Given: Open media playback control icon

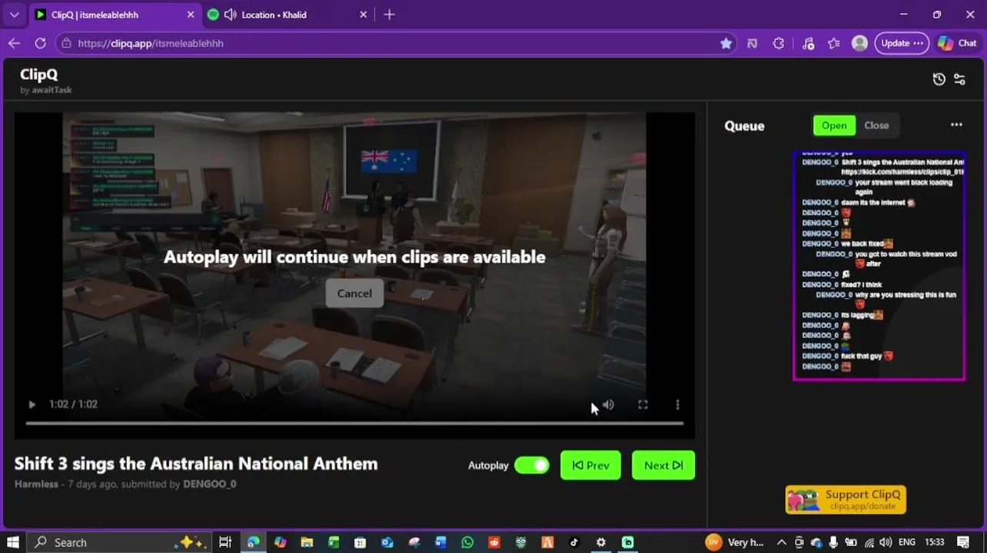Looking at the screenshot, I should click(x=808, y=44).
